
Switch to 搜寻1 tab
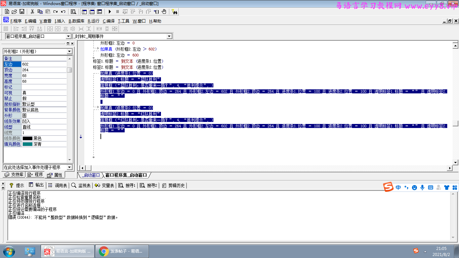(x=127, y=185)
